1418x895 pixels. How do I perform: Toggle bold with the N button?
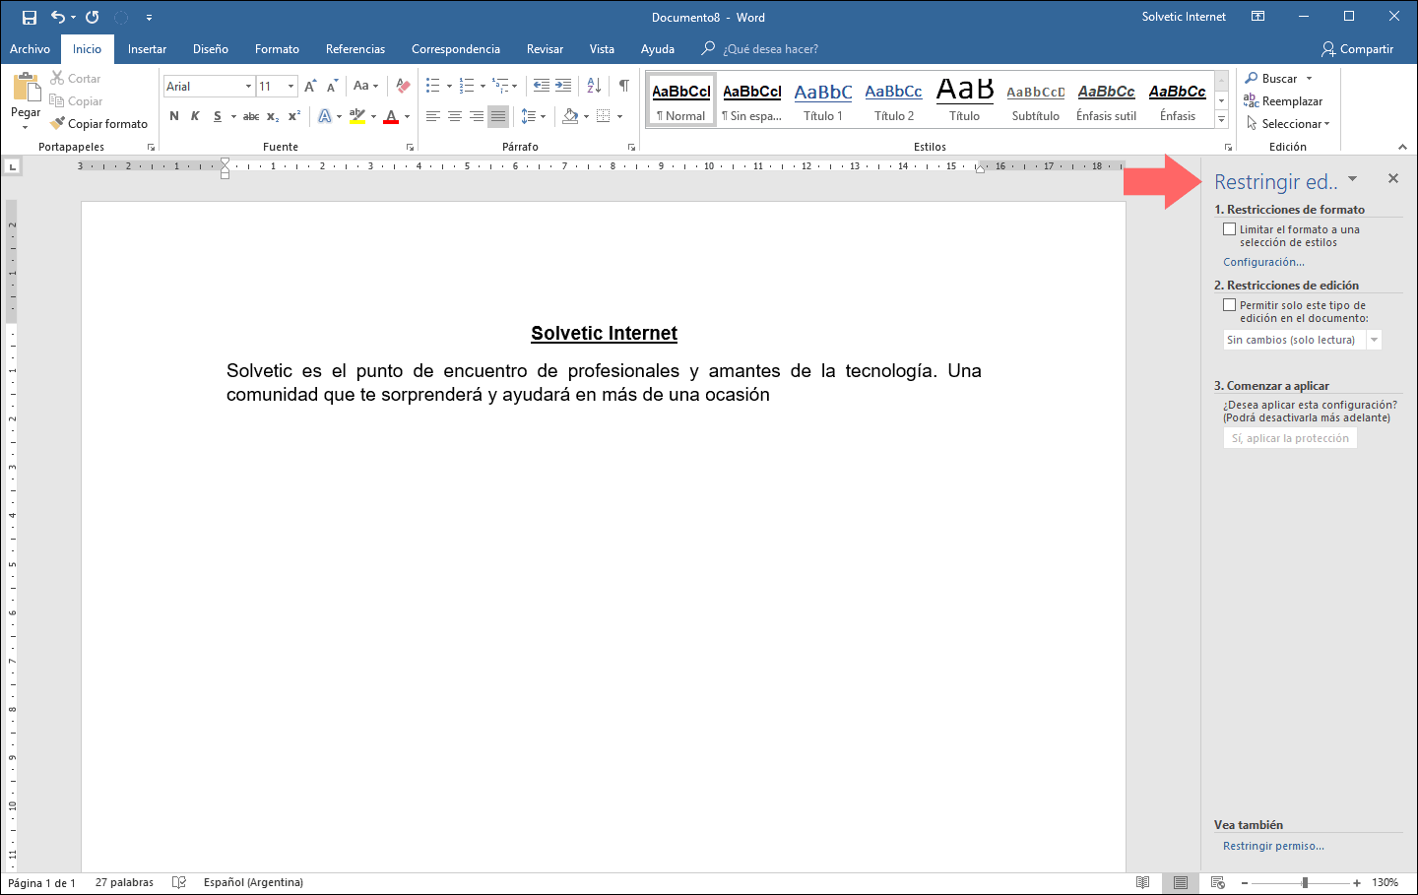174,116
